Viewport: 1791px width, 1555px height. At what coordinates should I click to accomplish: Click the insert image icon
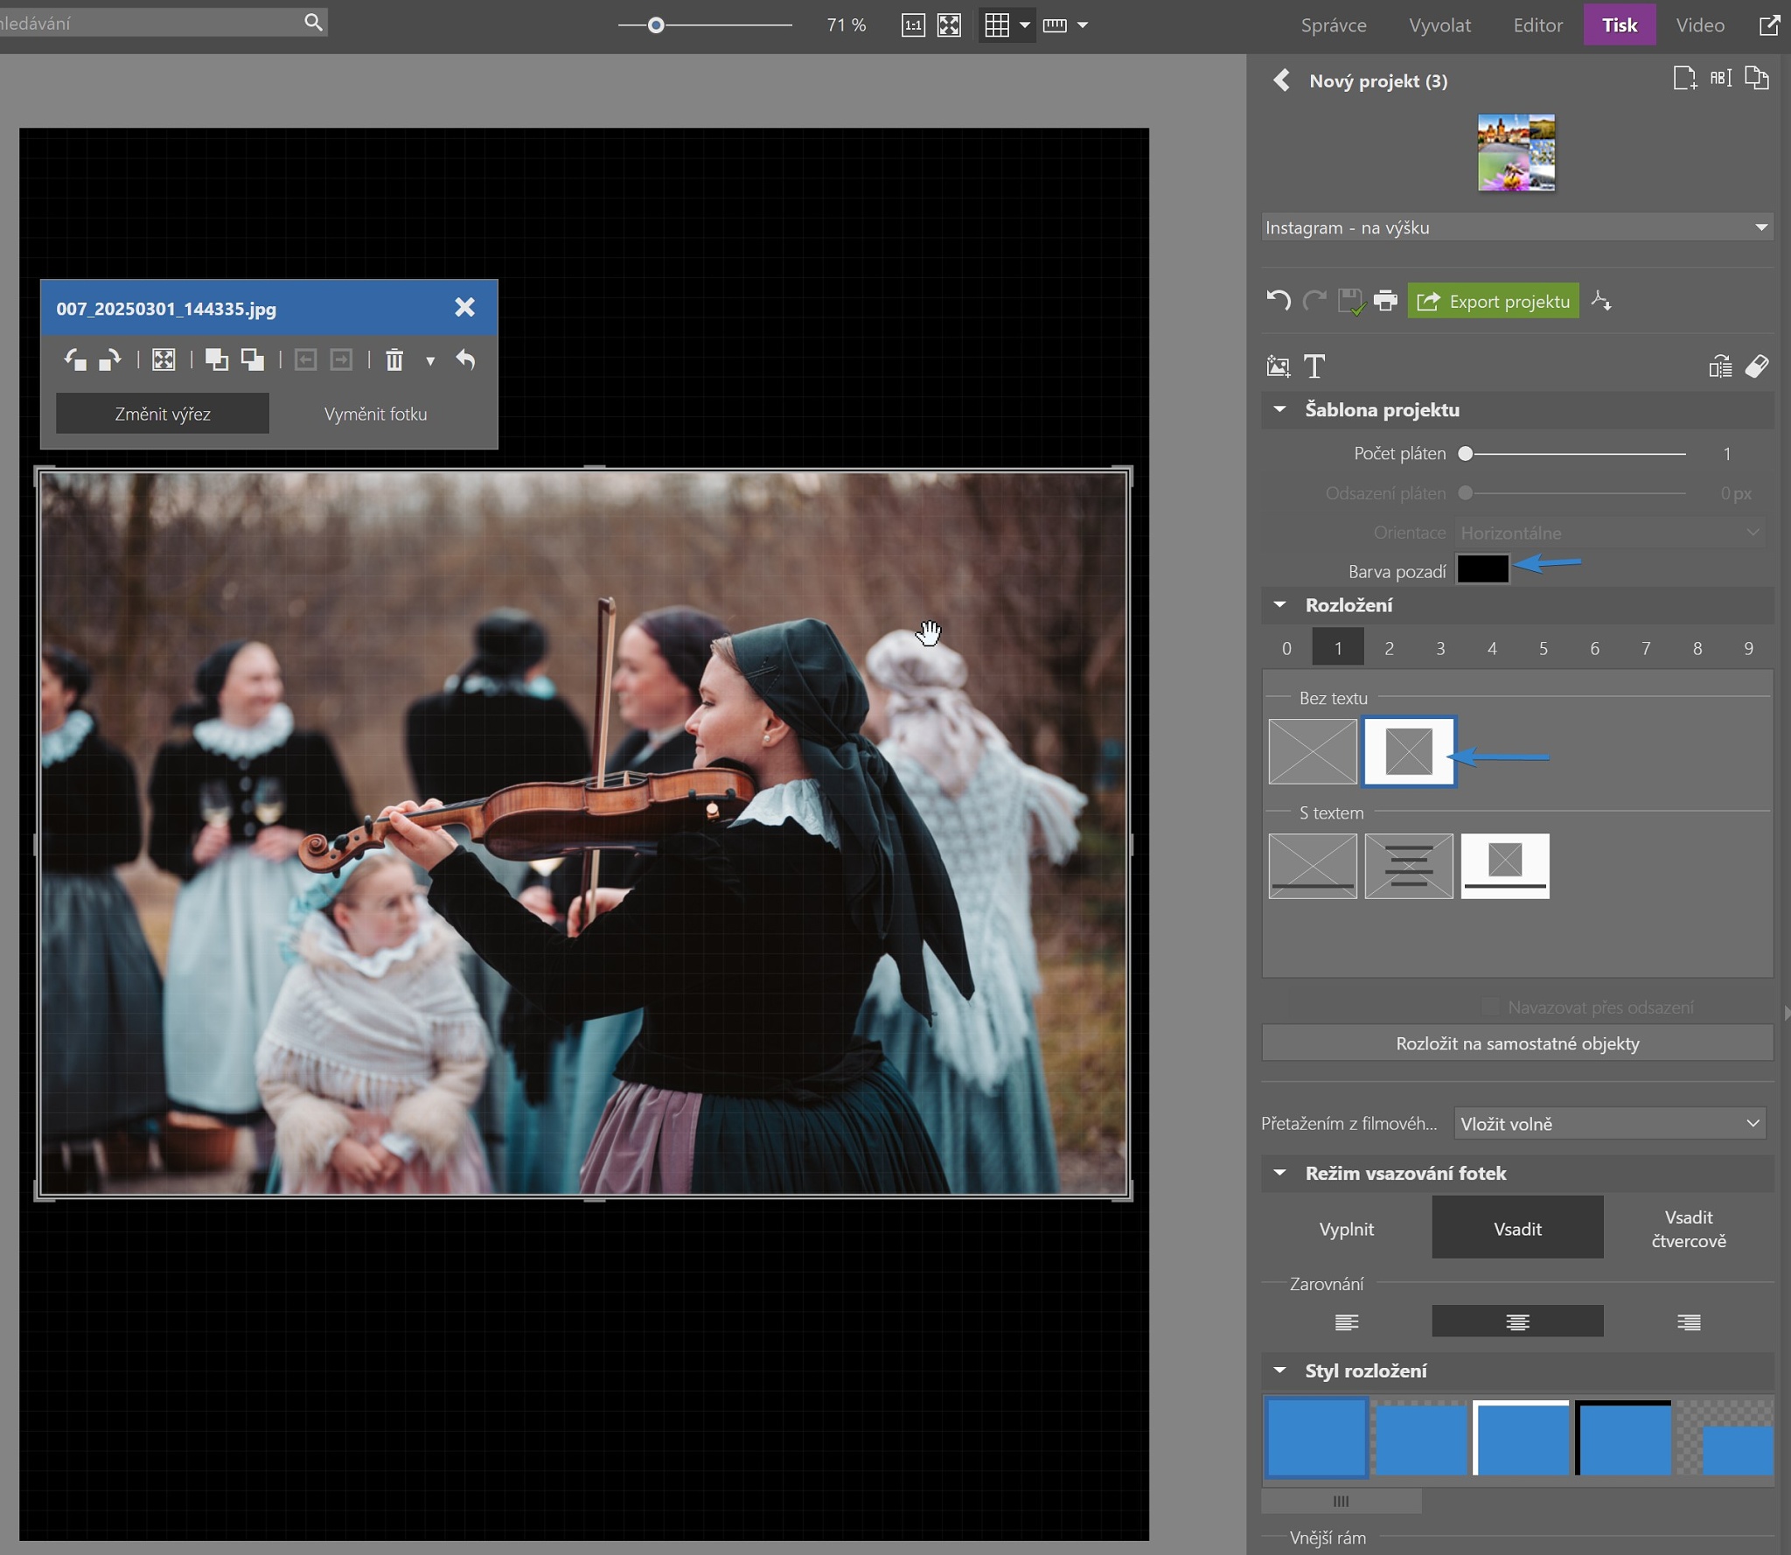click(x=1278, y=366)
